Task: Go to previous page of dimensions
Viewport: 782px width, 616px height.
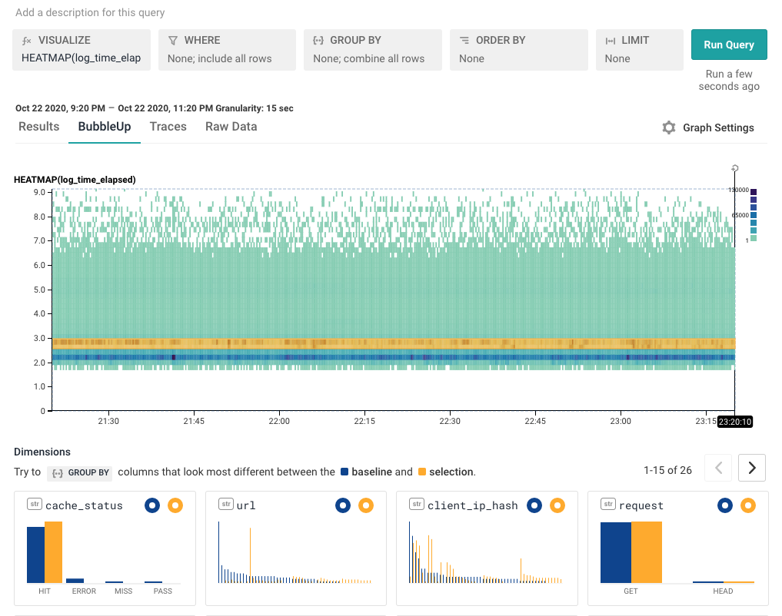Action: [x=718, y=468]
